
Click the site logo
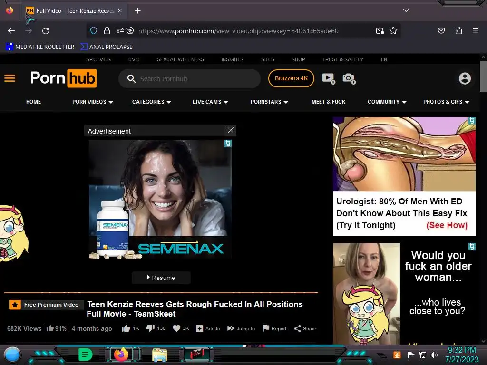[64, 78]
